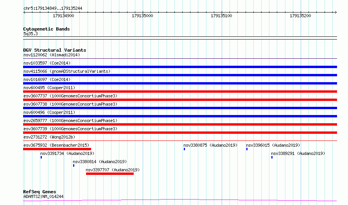
Task: Click the DGV Structural Variants track title
Action: pyautogui.click(x=55, y=50)
